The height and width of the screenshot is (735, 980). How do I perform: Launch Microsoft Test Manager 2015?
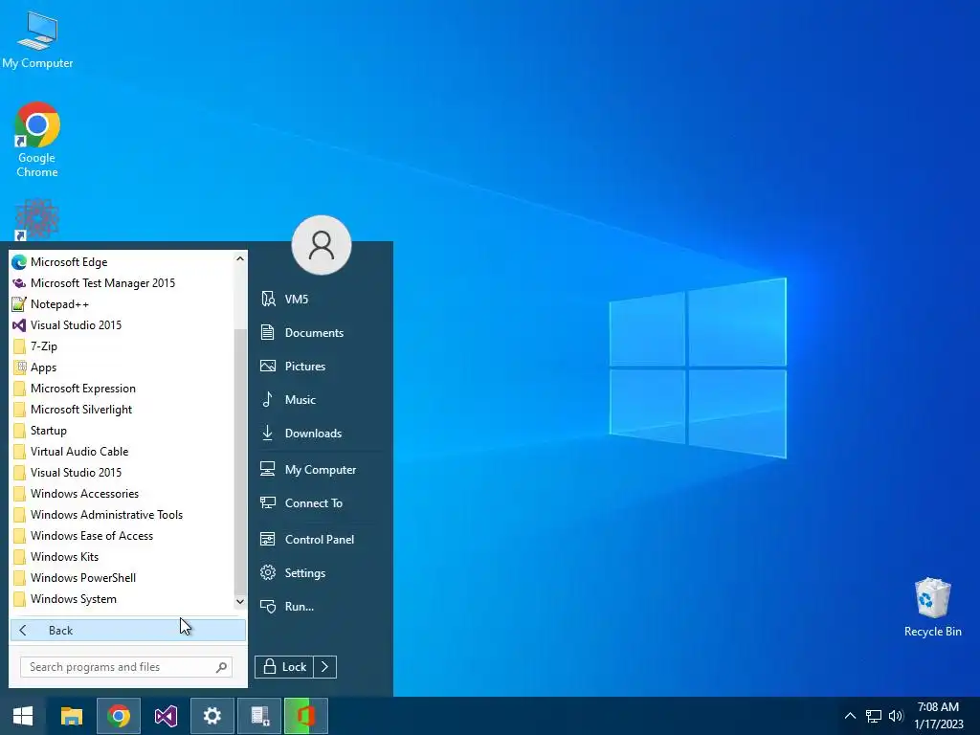(122, 283)
